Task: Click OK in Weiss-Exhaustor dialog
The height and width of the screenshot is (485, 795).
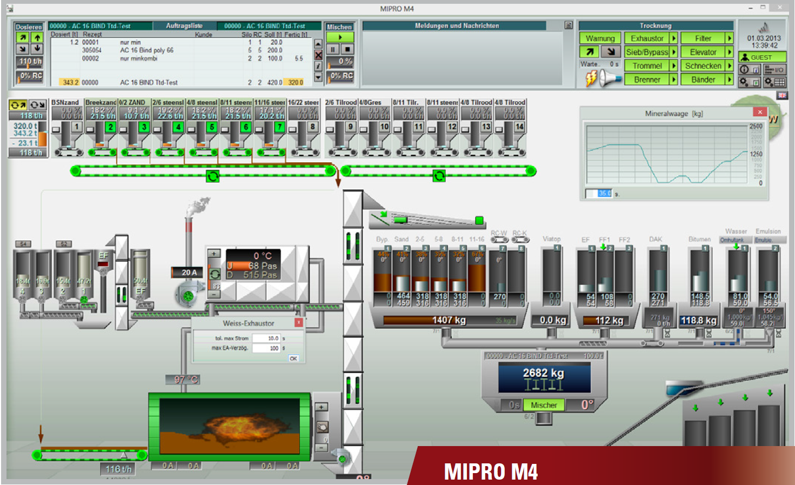Action: (293, 358)
